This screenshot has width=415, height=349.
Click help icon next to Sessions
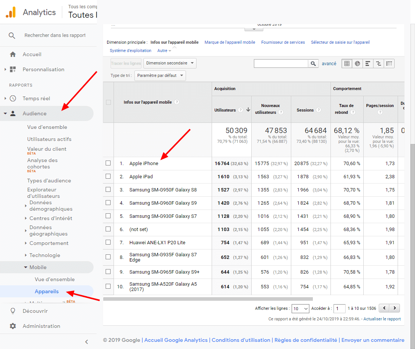tap(319, 110)
